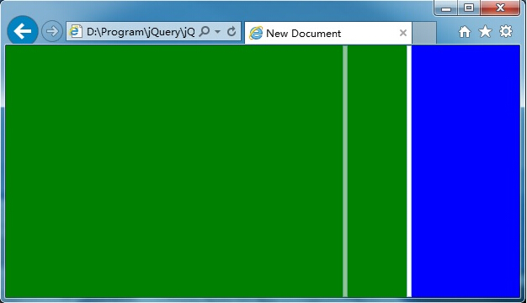527x303 pixels.
Task: Click the forward navigation arrow
Action: click(52, 31)
